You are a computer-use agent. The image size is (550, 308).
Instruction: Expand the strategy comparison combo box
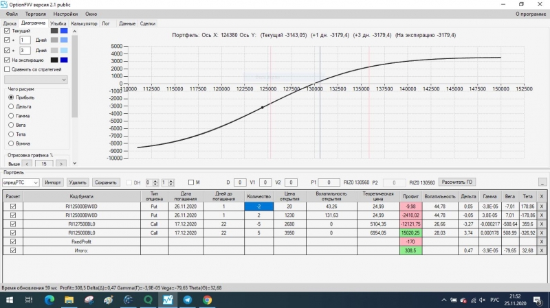(x=36, y=80)
